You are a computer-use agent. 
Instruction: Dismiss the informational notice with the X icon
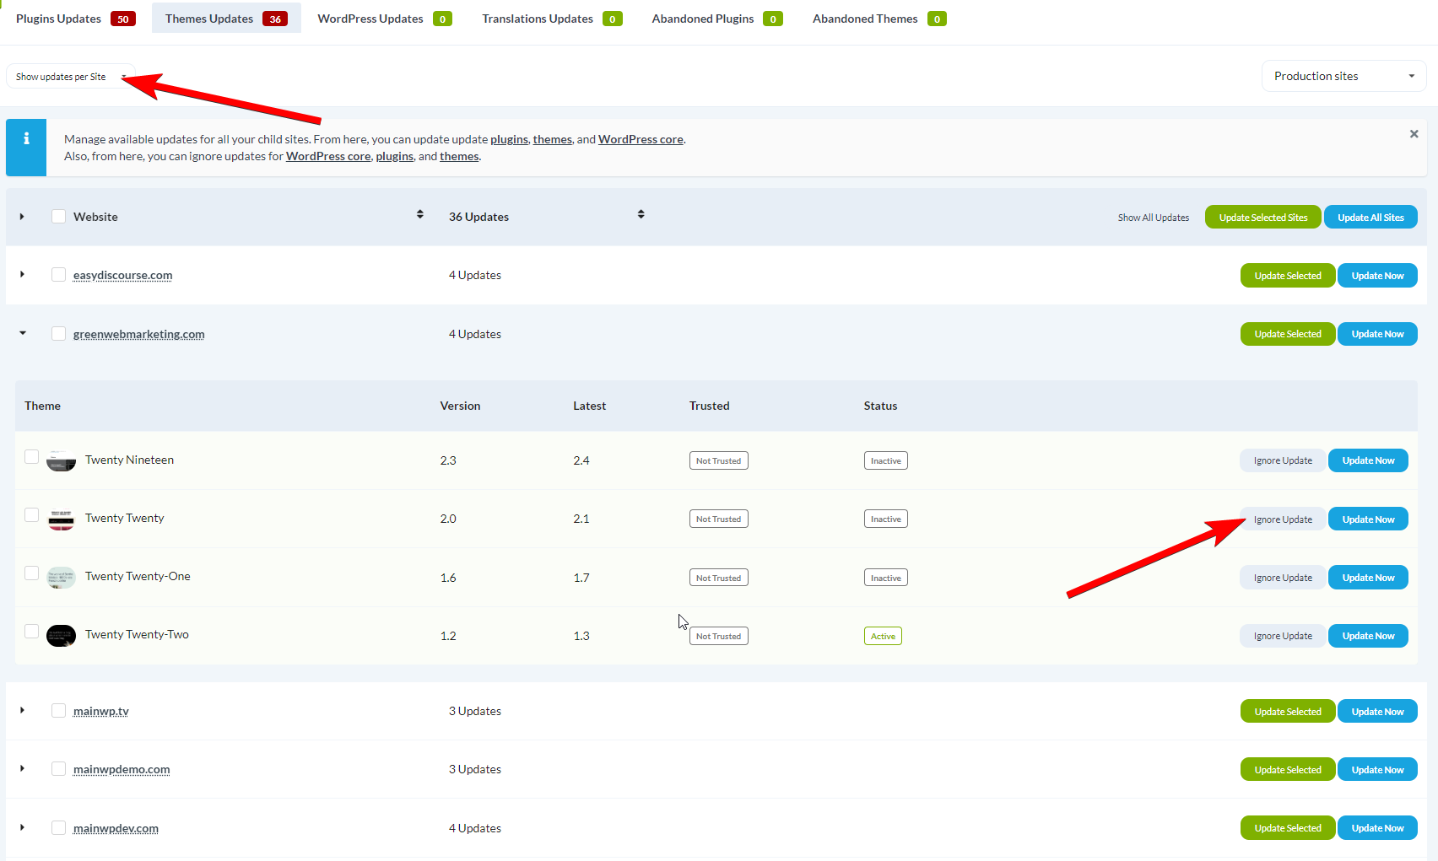tap(1414, 133)
